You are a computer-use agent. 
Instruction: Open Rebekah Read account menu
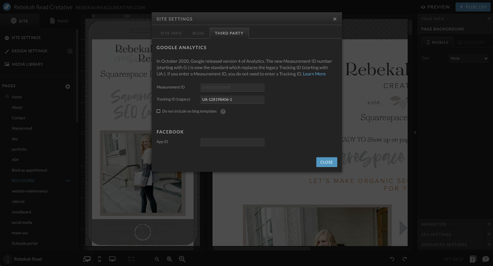pos(22,259)
